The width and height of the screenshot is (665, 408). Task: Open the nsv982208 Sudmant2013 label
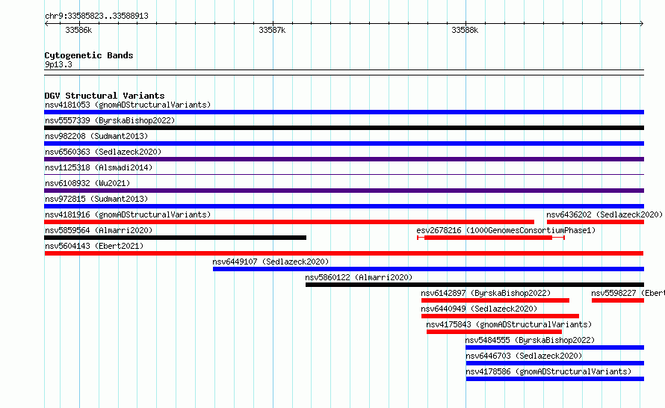pos(96,136)
